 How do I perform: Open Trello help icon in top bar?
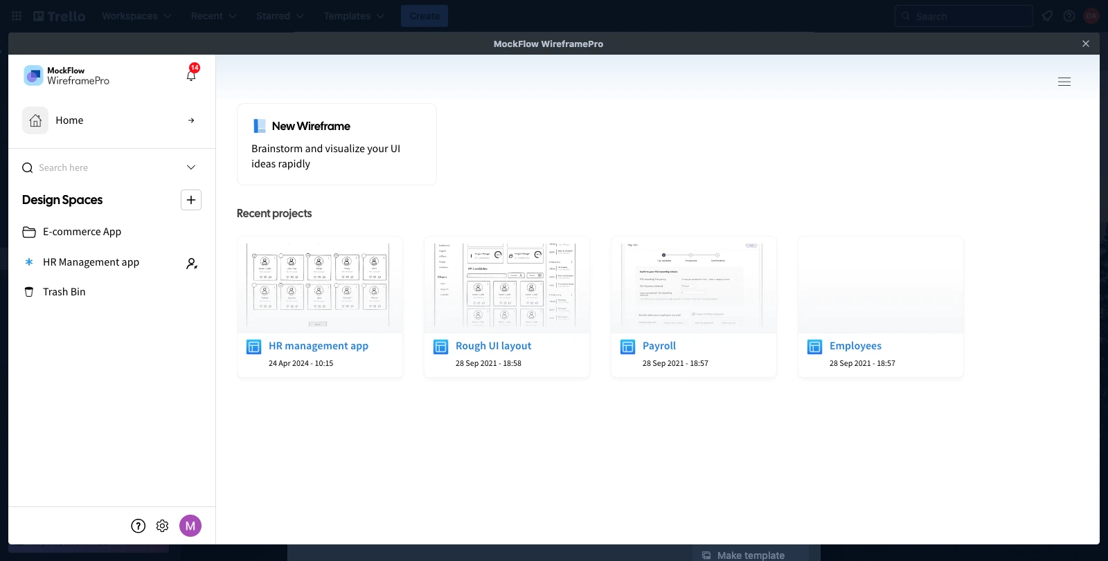click(1069, 16)
